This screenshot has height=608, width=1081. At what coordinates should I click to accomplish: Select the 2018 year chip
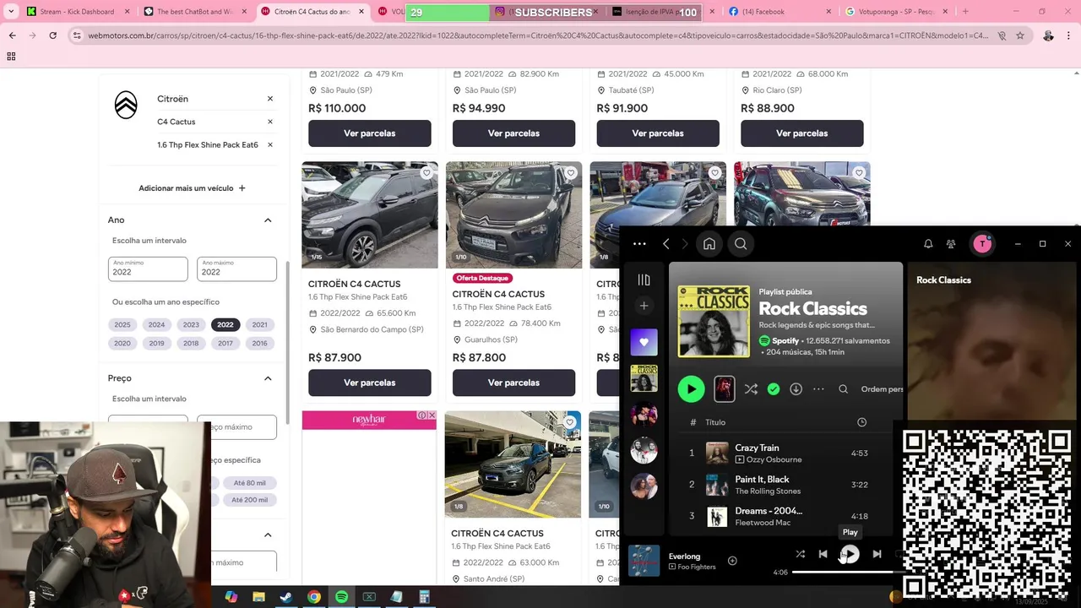191,343
